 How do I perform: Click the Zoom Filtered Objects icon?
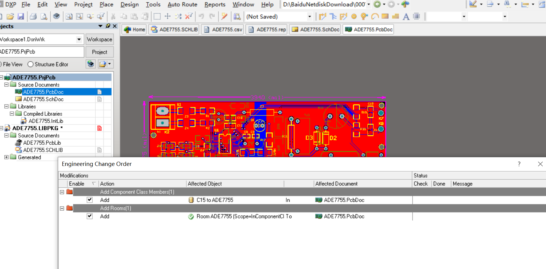pos(101,16)
